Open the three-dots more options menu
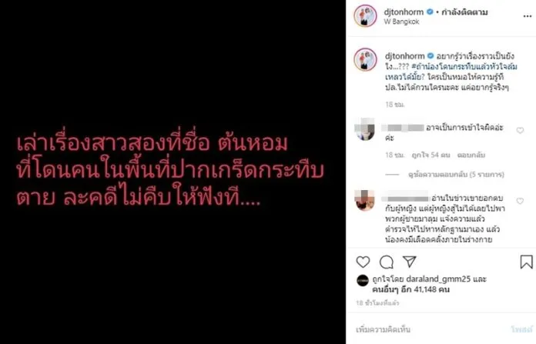 (527, 16)
